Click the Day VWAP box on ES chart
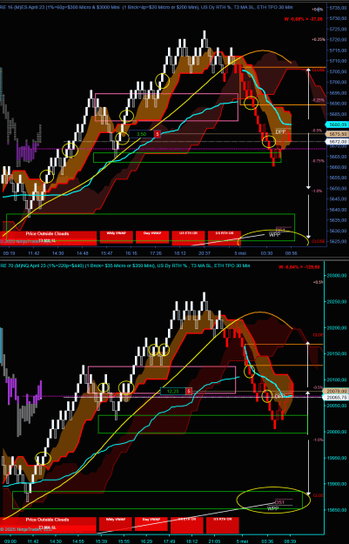This screenshot has height=544, width=349. [x=152, y=236]
